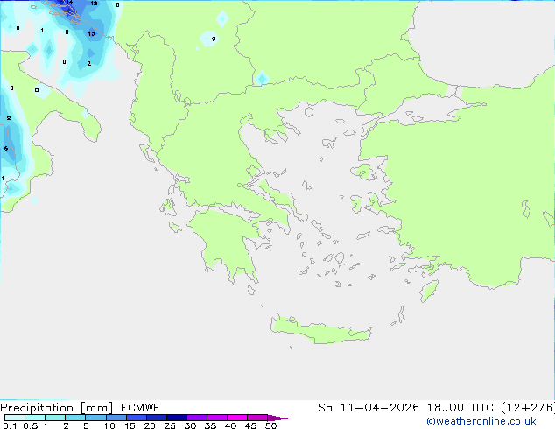Click the "[mm]" unit label
The image size is (555, 429).
pos(96,408)
